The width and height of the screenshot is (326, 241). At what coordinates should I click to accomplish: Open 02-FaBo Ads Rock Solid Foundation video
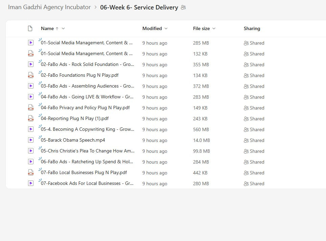pos(87,64)
